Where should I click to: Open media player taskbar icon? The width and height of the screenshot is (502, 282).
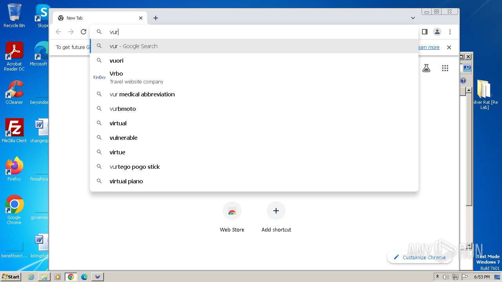click(58, 277)
